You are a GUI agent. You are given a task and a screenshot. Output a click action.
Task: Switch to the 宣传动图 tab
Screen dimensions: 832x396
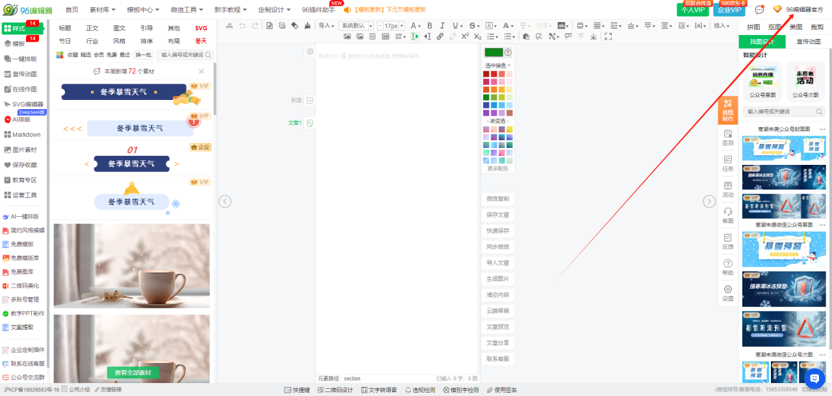(808, 42)
